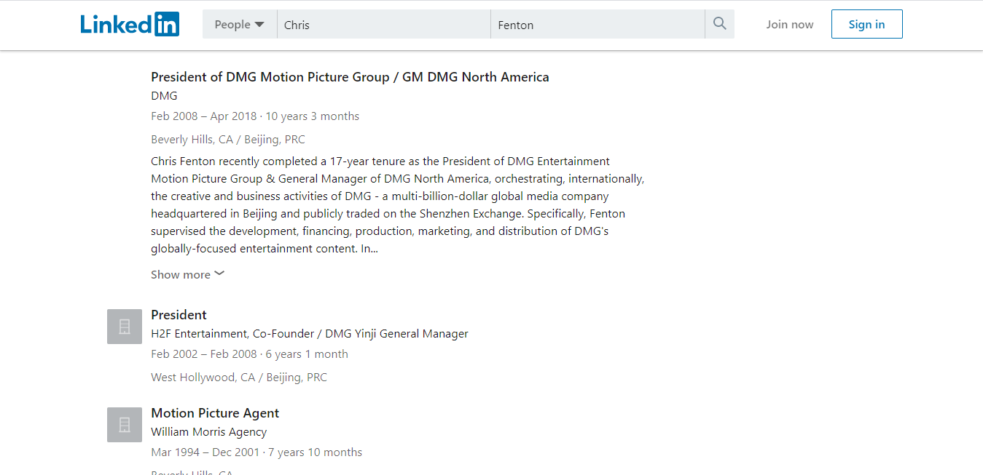
Task: Focus the last name field containing Fenton
Action: click(598, 24)
